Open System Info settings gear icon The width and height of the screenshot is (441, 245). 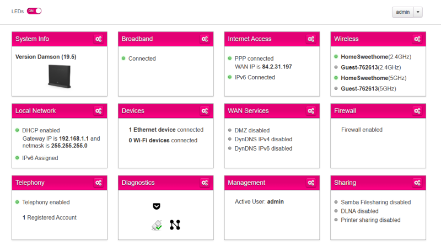[x=99, y=39]
